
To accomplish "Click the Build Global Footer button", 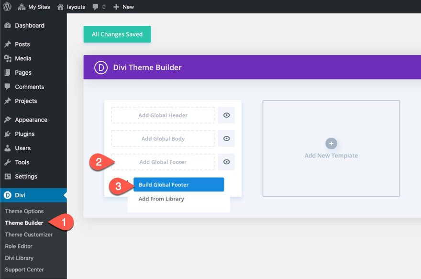I will coord(178,184).
